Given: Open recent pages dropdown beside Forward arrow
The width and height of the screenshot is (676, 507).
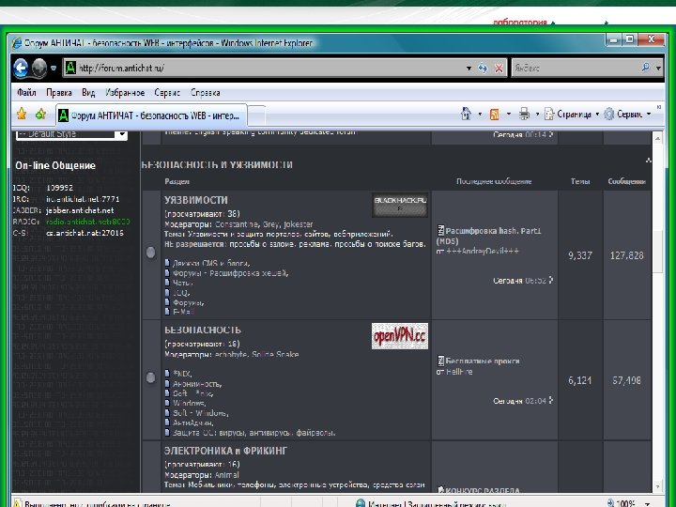Looking at the screenshot, I should [54, 69].
